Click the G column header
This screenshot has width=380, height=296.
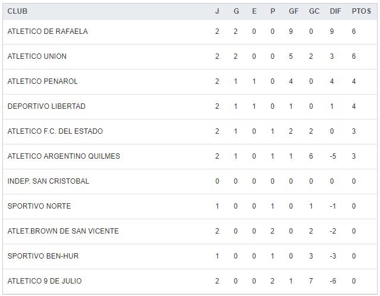pos(236,11)
